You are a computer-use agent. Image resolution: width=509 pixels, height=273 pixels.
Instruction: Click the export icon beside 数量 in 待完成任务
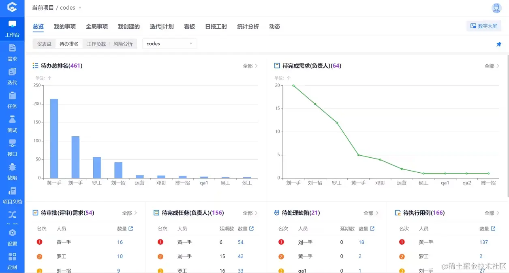tap(252, 229)
